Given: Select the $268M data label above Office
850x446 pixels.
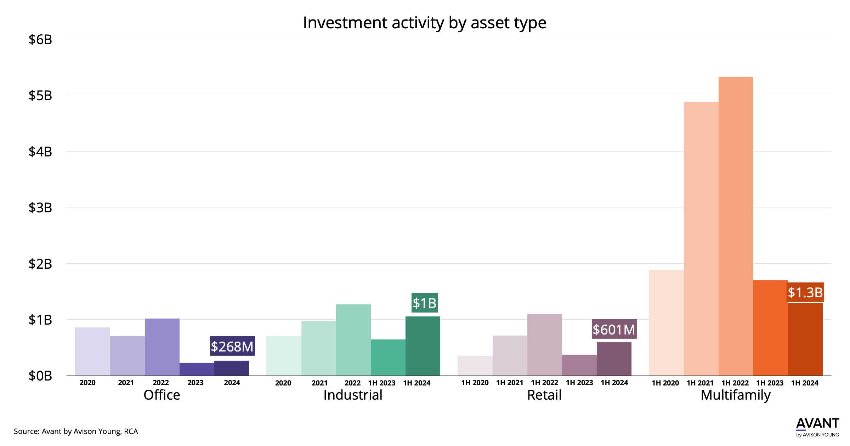Looking at the screenshot, I should (232, 346).
